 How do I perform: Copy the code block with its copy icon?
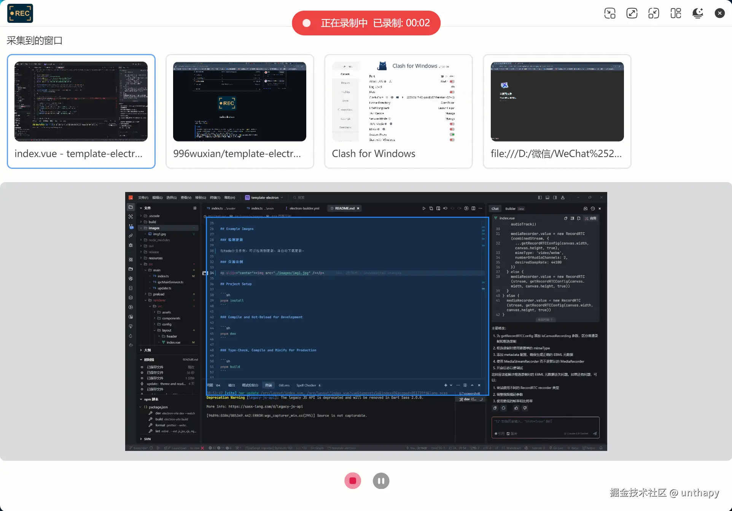point(566,218)
